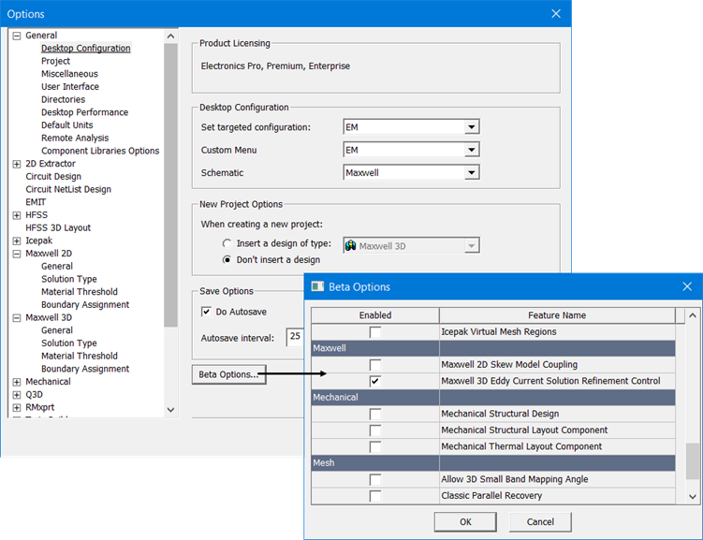Image resolution: width=703 pixels, height=540 pixels.
Task: Enable Mechanical Structural Layout Component checkbox
Action: [x=375, y=431]
